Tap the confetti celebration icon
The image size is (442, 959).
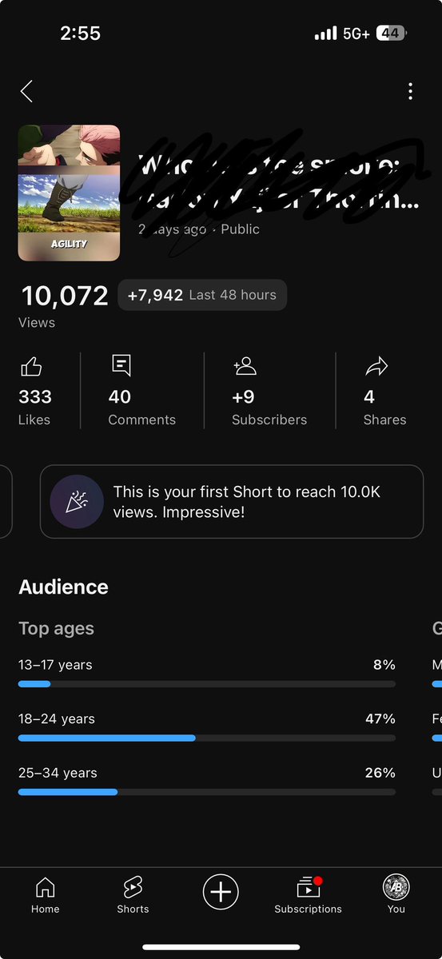point(77,502)
